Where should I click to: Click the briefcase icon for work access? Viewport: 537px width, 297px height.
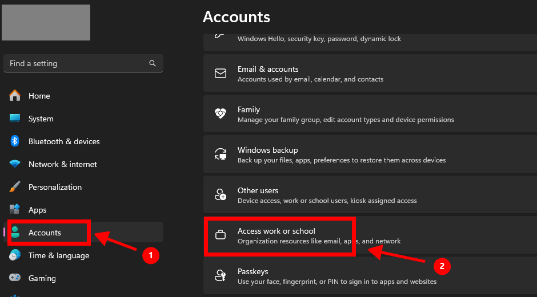pos(221,235)
